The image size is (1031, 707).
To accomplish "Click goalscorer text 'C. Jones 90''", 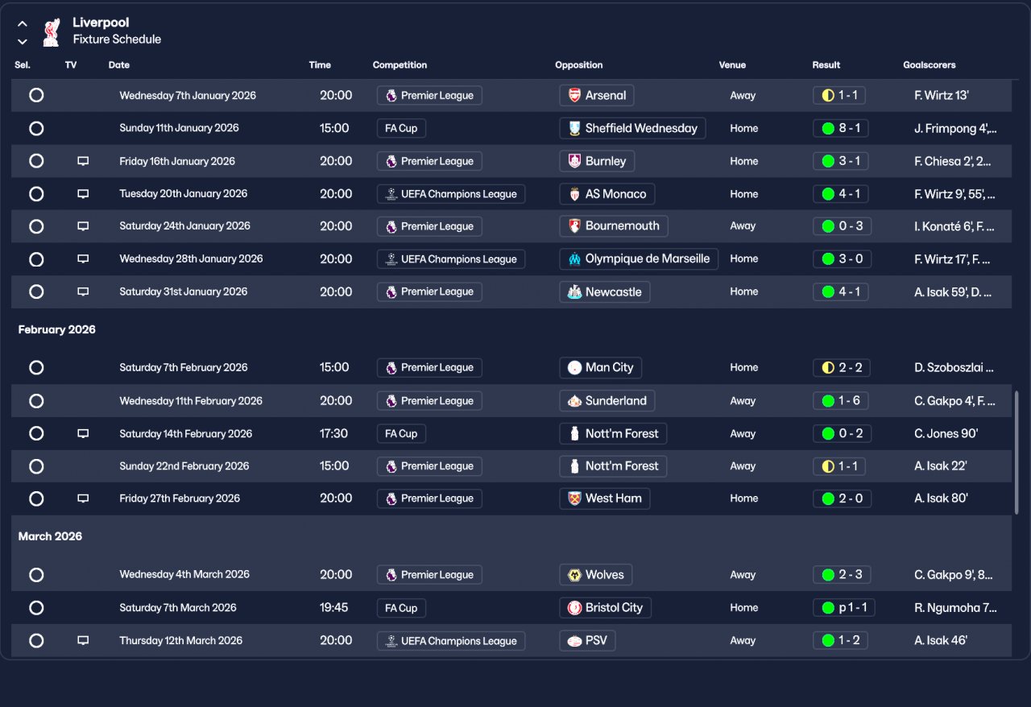I will 946,433.
